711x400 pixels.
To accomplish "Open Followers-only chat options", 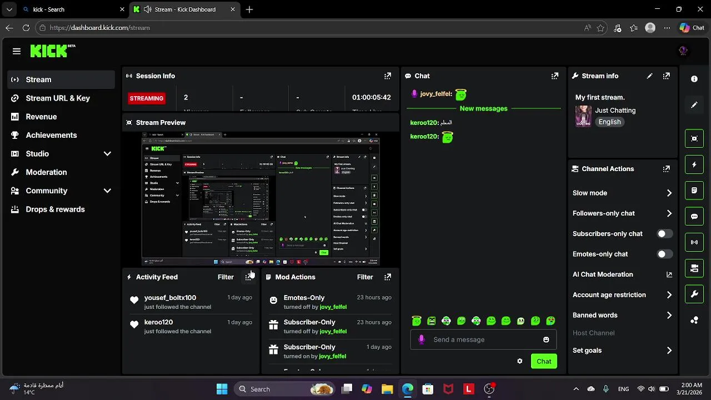I will click(622, 213).
